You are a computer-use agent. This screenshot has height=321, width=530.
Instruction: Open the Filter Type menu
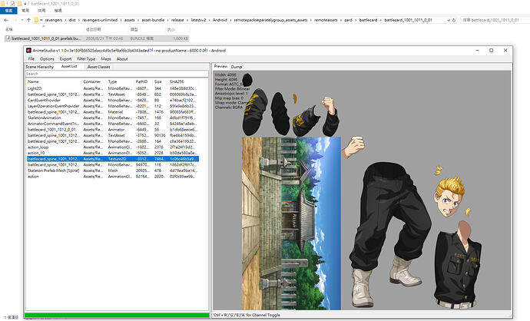point(86,59)
